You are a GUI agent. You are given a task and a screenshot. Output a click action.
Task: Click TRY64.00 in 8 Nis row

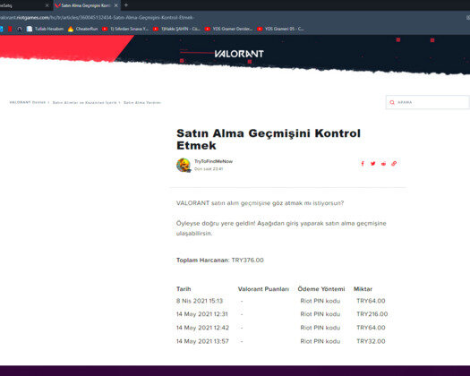[x=371, y=301]
